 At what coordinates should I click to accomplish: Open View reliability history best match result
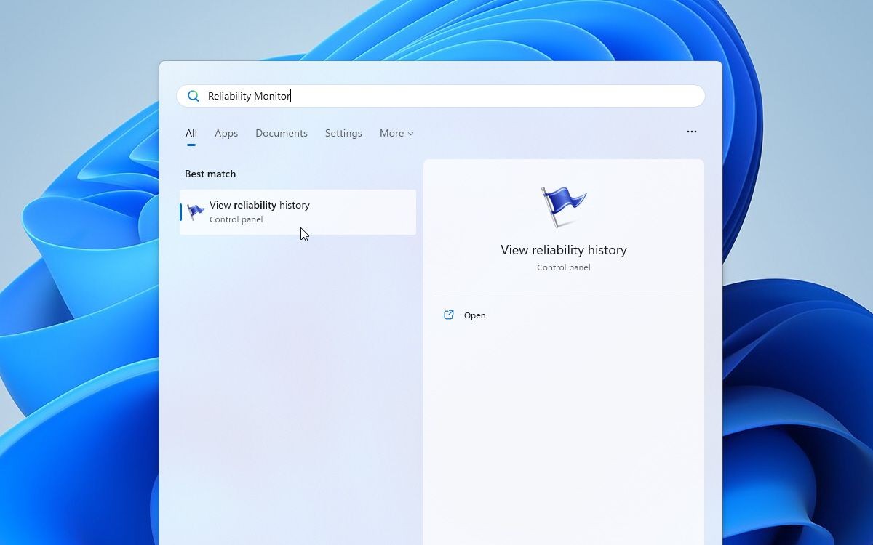(x=298, y=212)
